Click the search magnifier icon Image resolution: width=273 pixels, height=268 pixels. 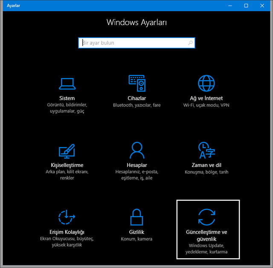[190, 43]
